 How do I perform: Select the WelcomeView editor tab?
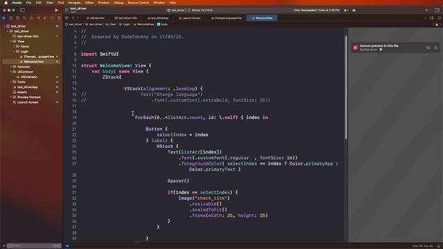[262, 18]
